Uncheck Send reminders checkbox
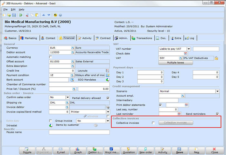Screen dimensions: 226x155 [217, 114]
